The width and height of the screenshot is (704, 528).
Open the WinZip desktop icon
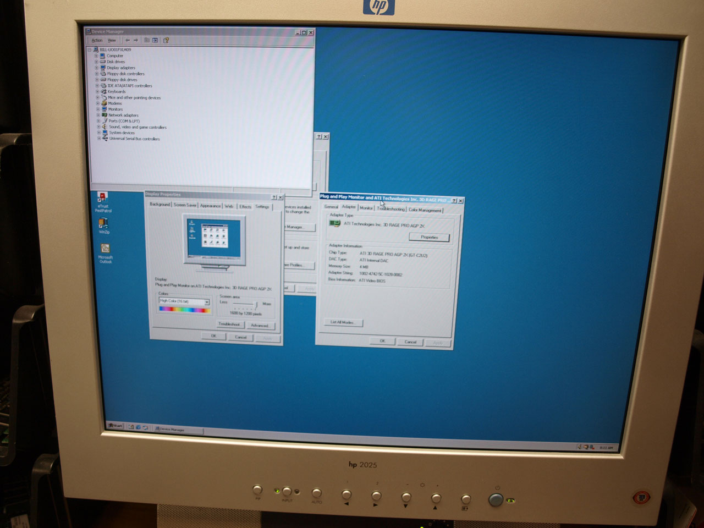103,223
